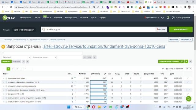Open the Windows Start menu
Viewport: 196px width, 110px height.
(x=69, y=107)
